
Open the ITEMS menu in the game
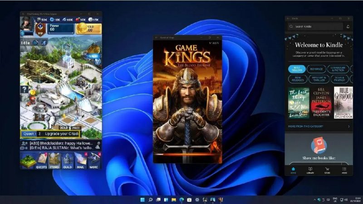tap(54, 160)
